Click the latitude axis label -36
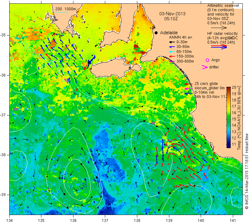The height and width of the screenshot is (224, 249). point(3,75)
